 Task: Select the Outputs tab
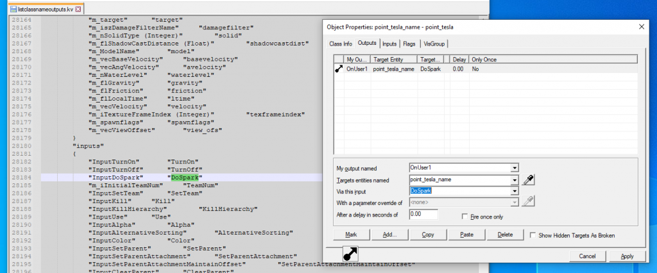367,43
